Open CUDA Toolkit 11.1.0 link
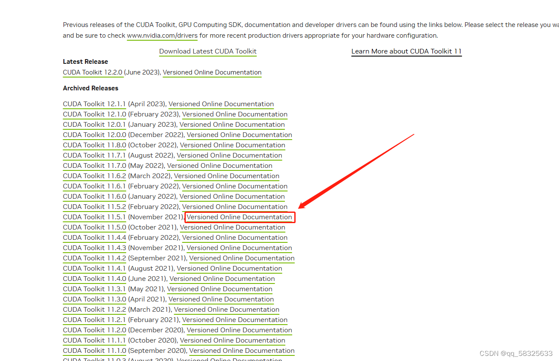 pyautogui.click(x=94, y=351)
